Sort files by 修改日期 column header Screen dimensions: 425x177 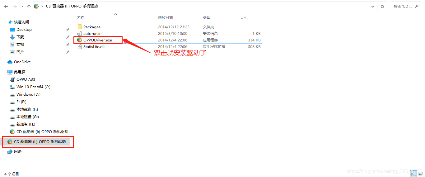point(166,18)
